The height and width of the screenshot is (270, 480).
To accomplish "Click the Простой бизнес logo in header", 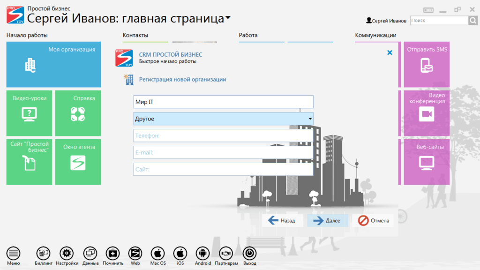I will coord(15,15).
